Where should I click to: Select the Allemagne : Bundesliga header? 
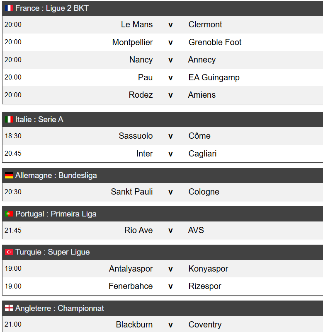[x=56, y=176]
